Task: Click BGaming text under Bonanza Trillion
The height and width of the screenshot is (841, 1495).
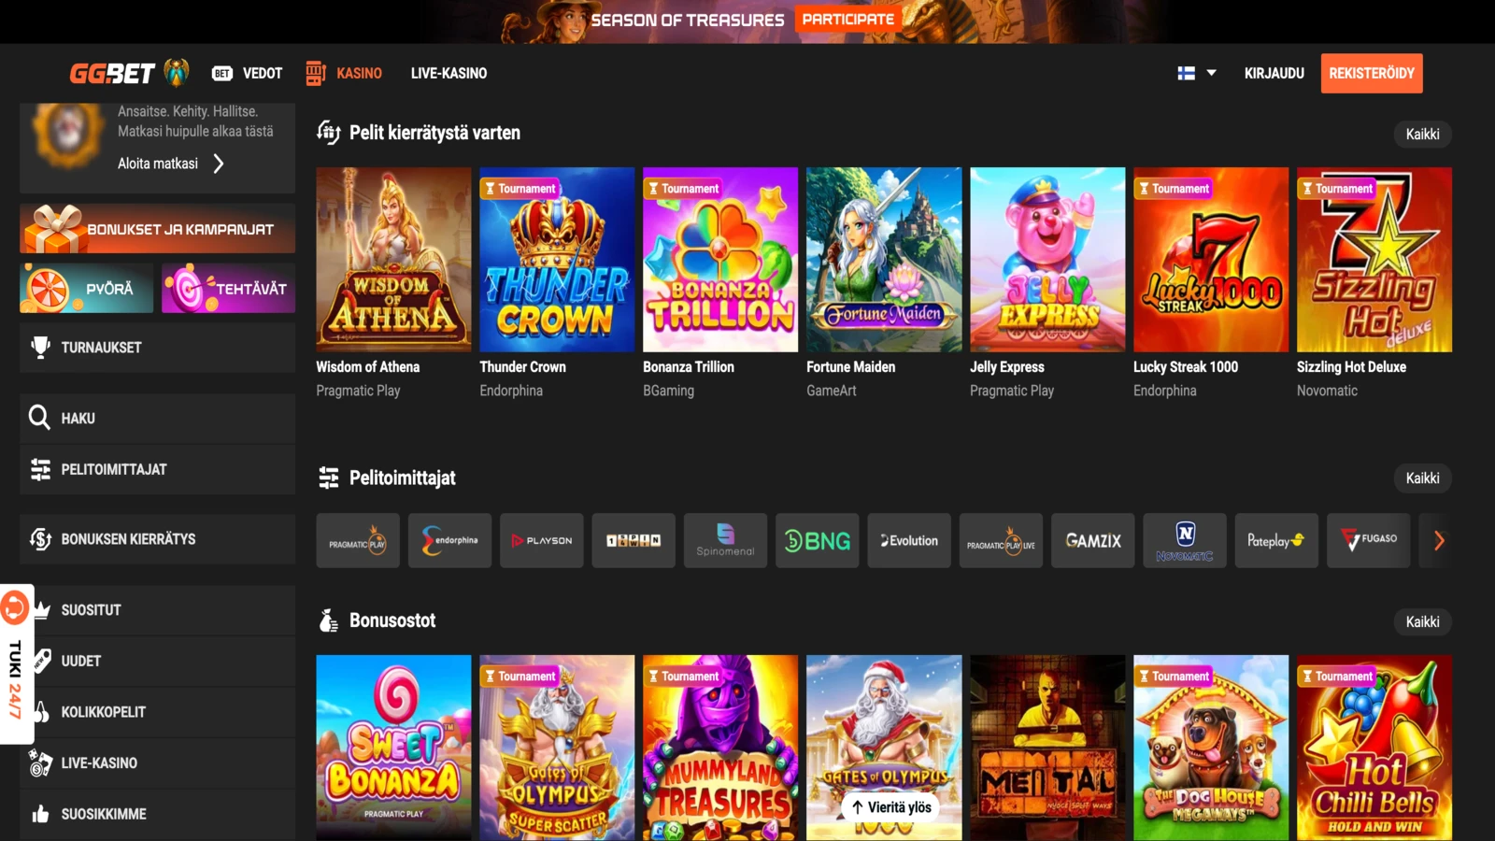Action: point(668,391)
